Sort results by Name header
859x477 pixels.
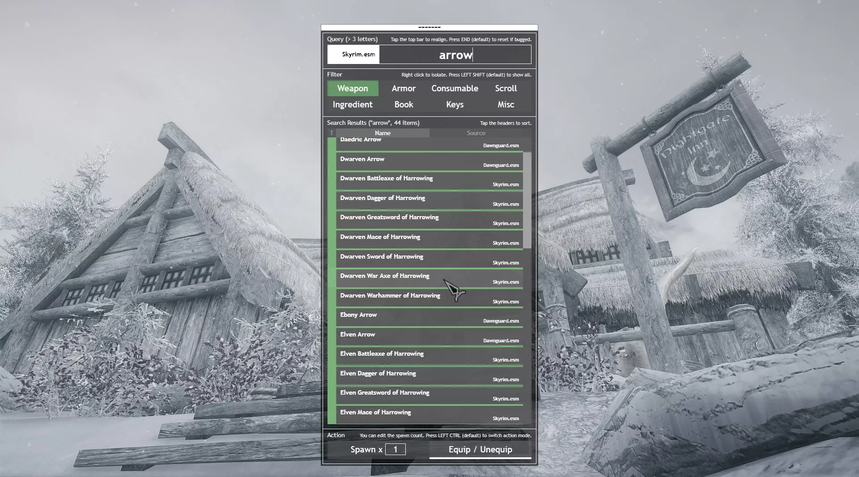tap(383, 133)
